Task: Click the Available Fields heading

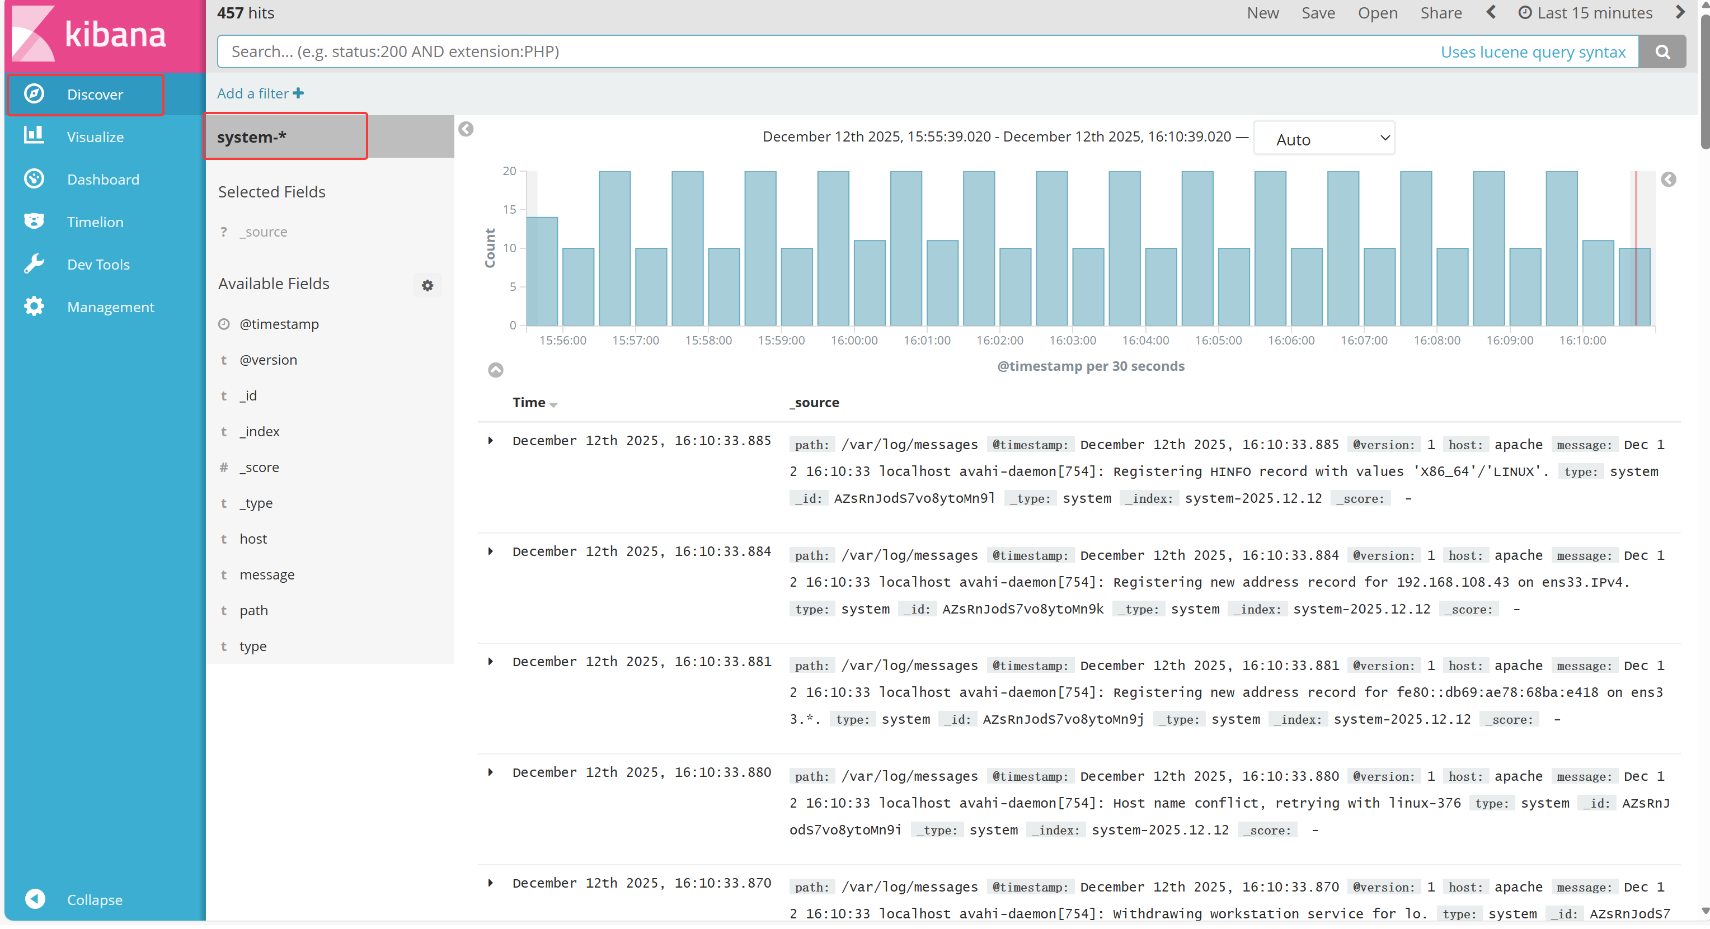Action: (x=274, y=284)
